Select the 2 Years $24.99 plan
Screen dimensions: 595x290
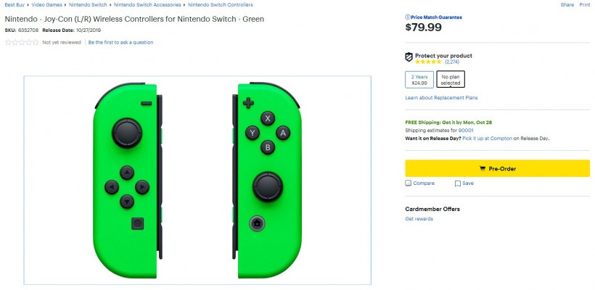(419, 80)
